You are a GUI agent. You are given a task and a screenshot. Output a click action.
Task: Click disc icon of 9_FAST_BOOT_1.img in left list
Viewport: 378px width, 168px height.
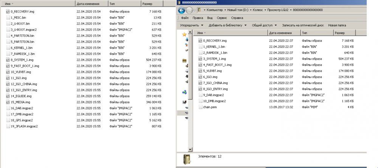[x=8, y=66]
